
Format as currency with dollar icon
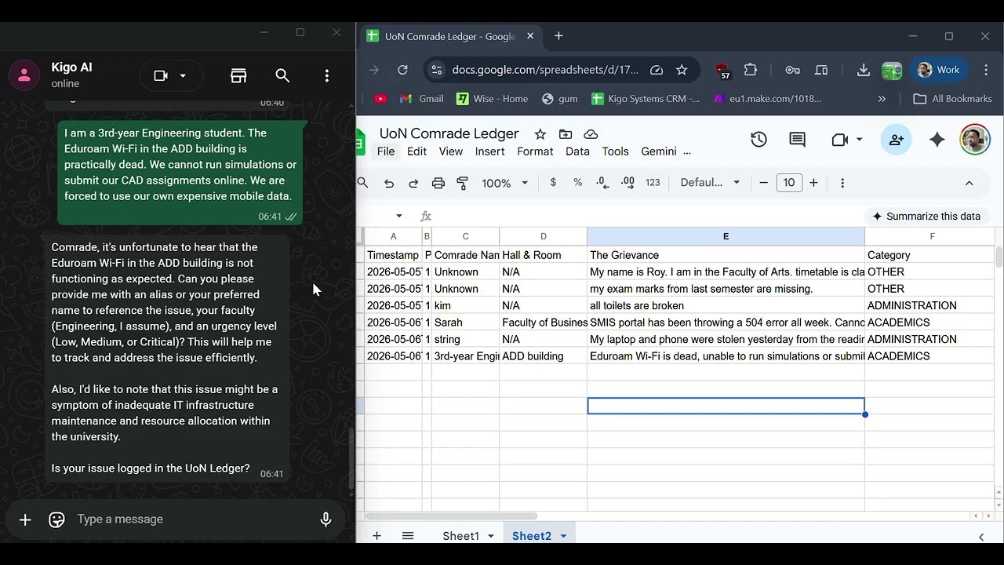(553, 182)
